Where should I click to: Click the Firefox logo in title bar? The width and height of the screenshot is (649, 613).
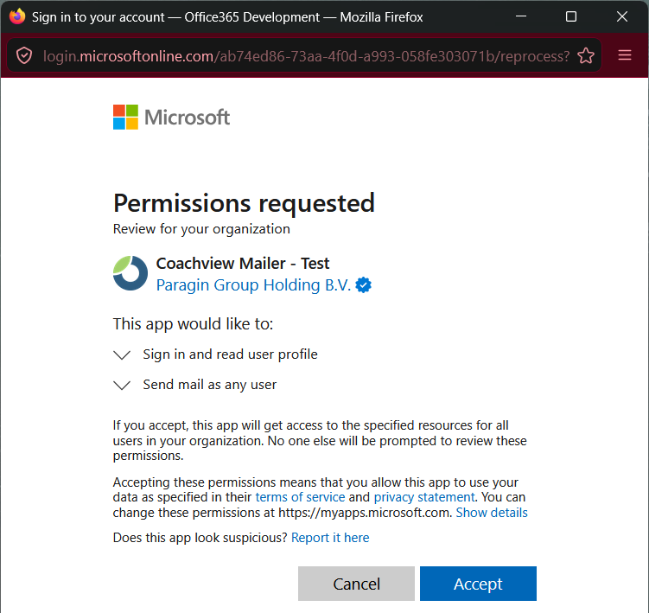click(x=17, y=16)
